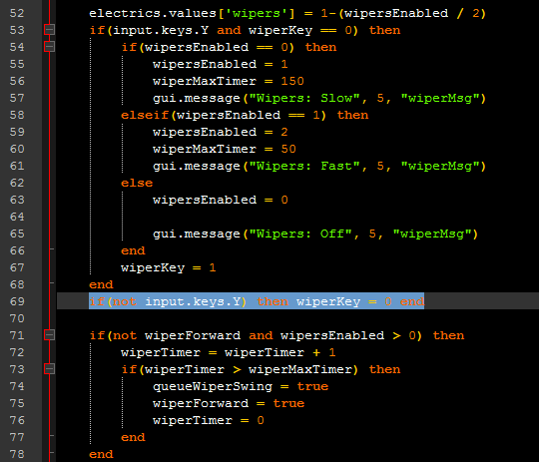The width and height of the screenshot is (539, 462).
Task: Click the value 50 on line 60
Action: (288, 149)
